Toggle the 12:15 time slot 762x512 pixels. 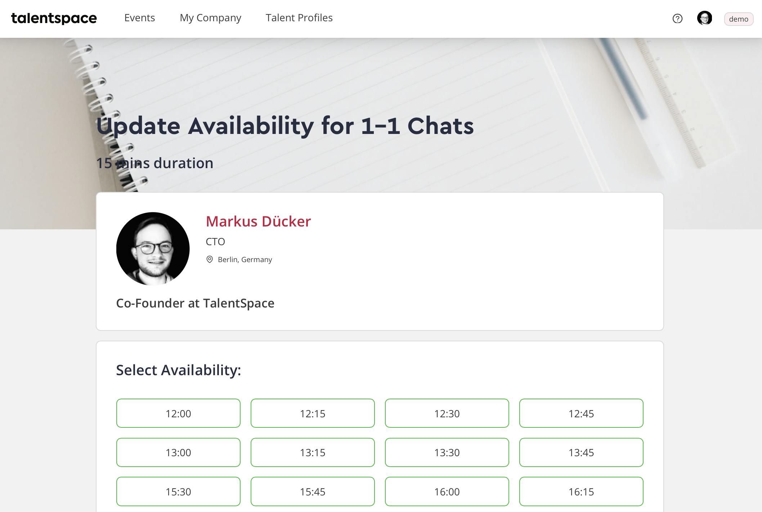click(313, 413)
